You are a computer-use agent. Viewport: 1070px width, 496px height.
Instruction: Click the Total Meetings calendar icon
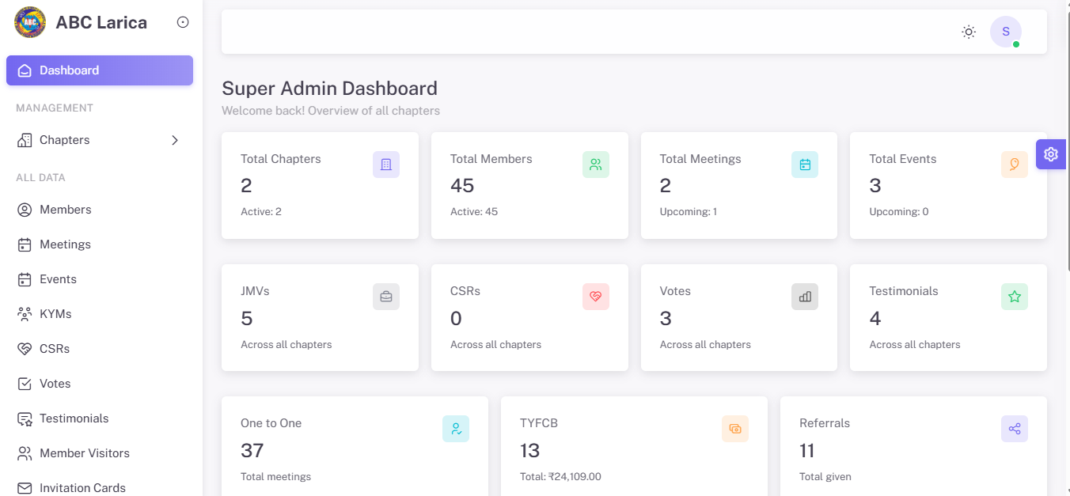805,165
